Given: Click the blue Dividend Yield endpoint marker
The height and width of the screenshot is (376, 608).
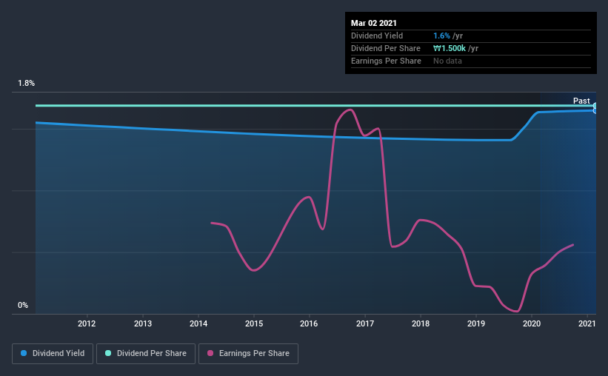Looking at the screenshot, I should 595,111.
